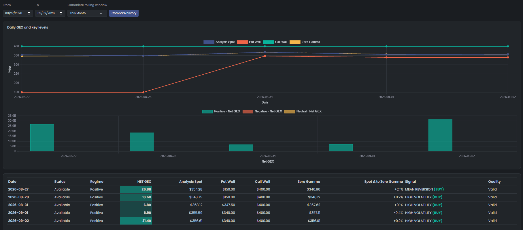523x230 pixels.
Task: Click Put Wall point at 2026-08-28
Action: (x=143, y=92)
